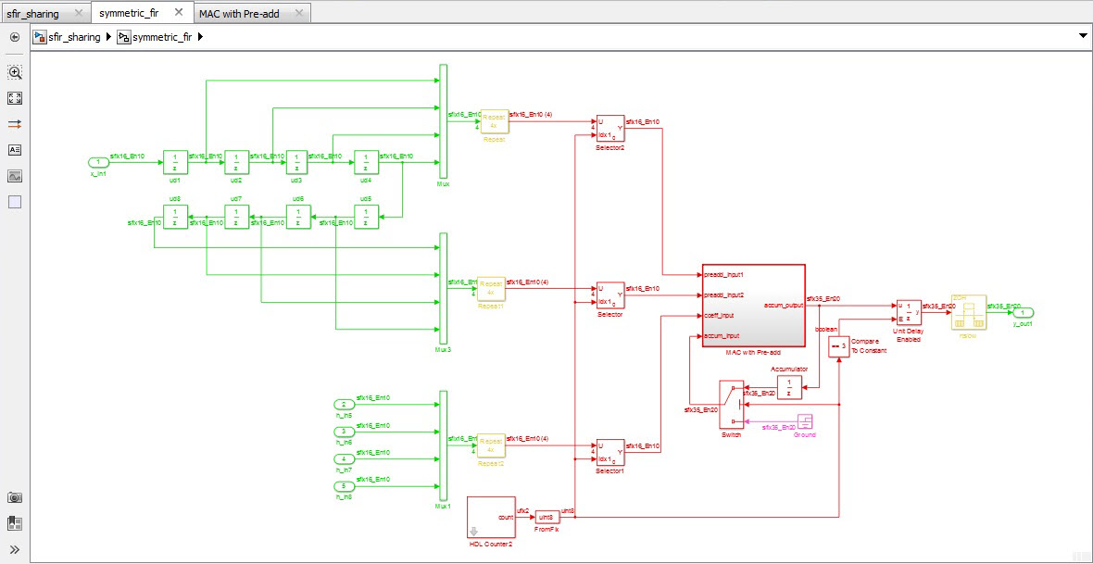Select the Zoom tool in the left palette

coord(14,71)
